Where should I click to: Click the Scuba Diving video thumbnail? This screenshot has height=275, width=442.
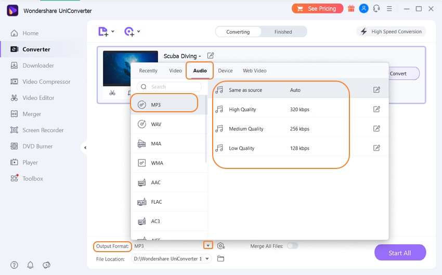tap(116, 69)
